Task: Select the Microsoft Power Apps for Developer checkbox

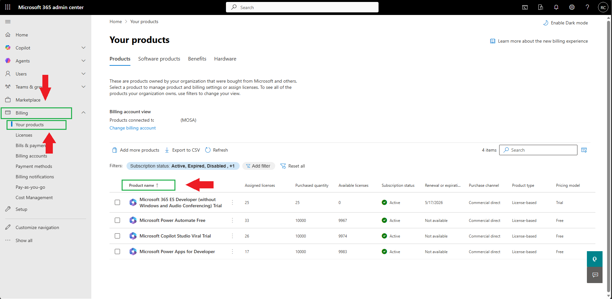Action: [117, 251]
